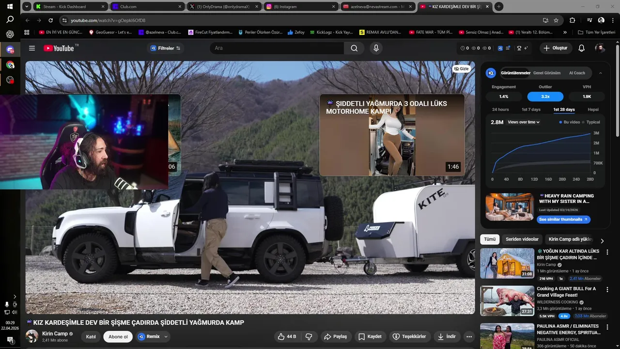Save video with Kaydet button
Viewport: 620px width, 349px height.
(370, 336)
